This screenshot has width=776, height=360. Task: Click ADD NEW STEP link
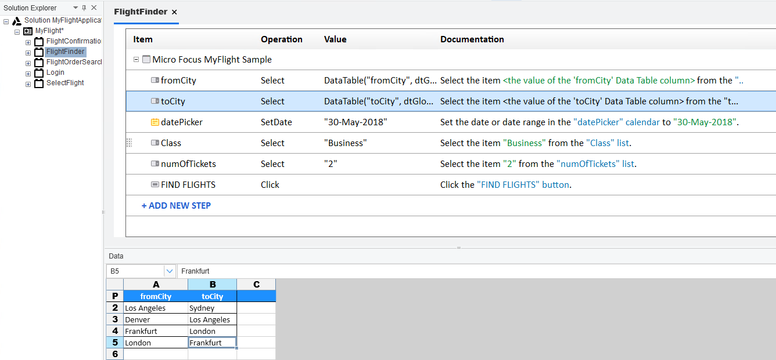click(176, 206)
